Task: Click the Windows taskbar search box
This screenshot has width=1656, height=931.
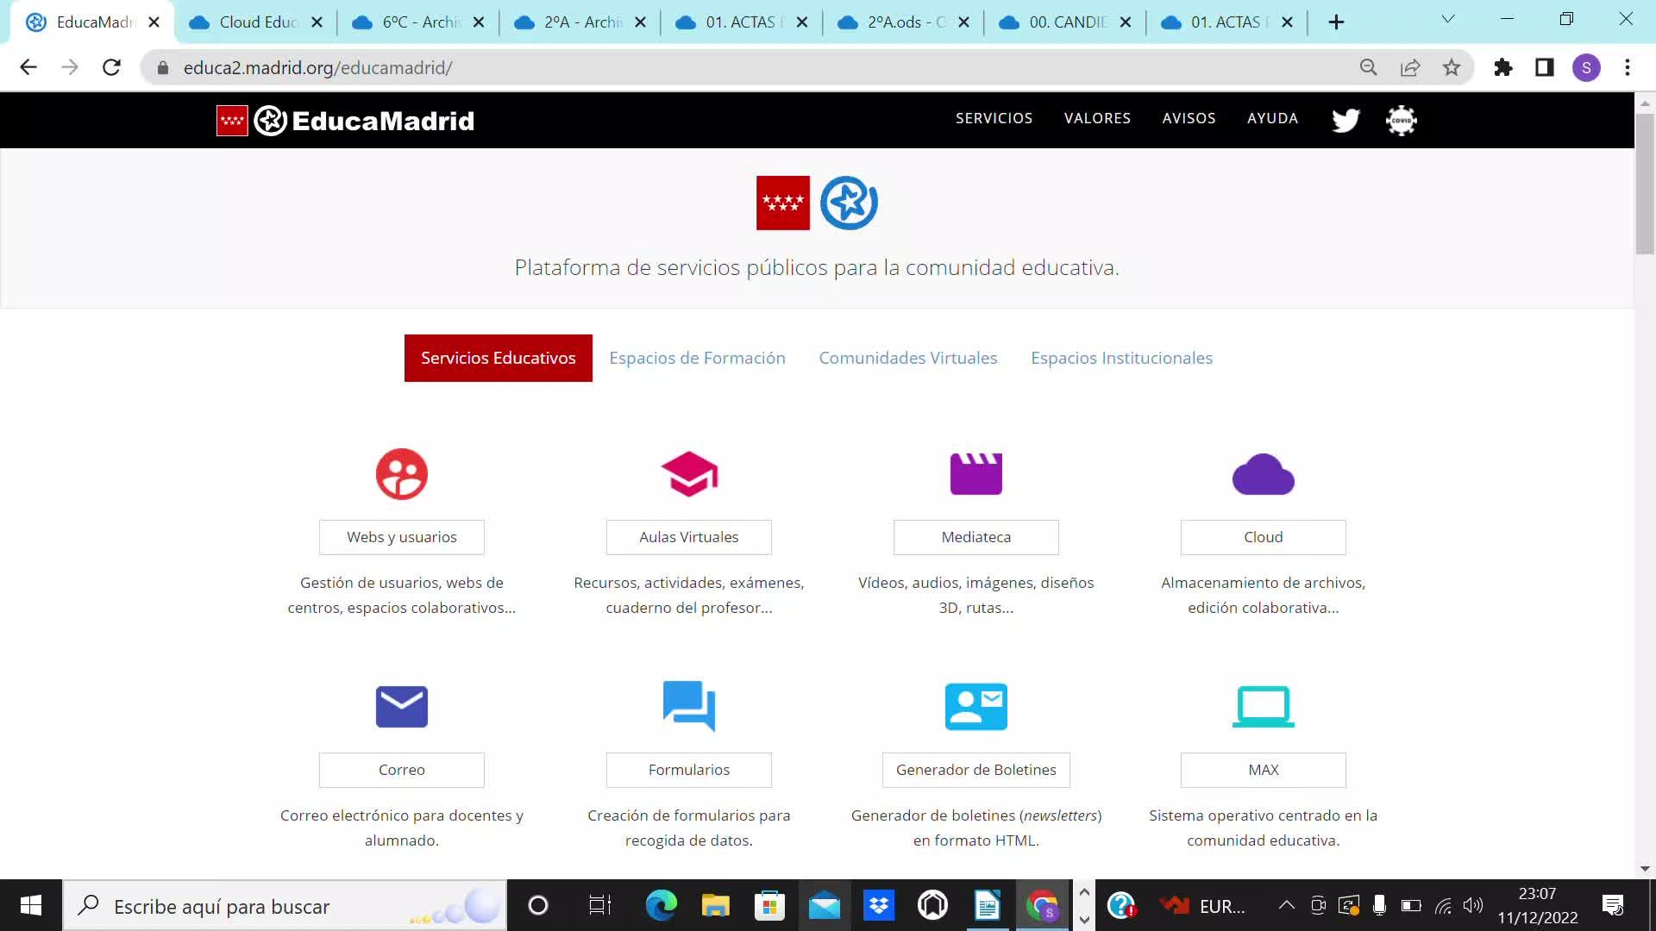Action: point(285,906)
